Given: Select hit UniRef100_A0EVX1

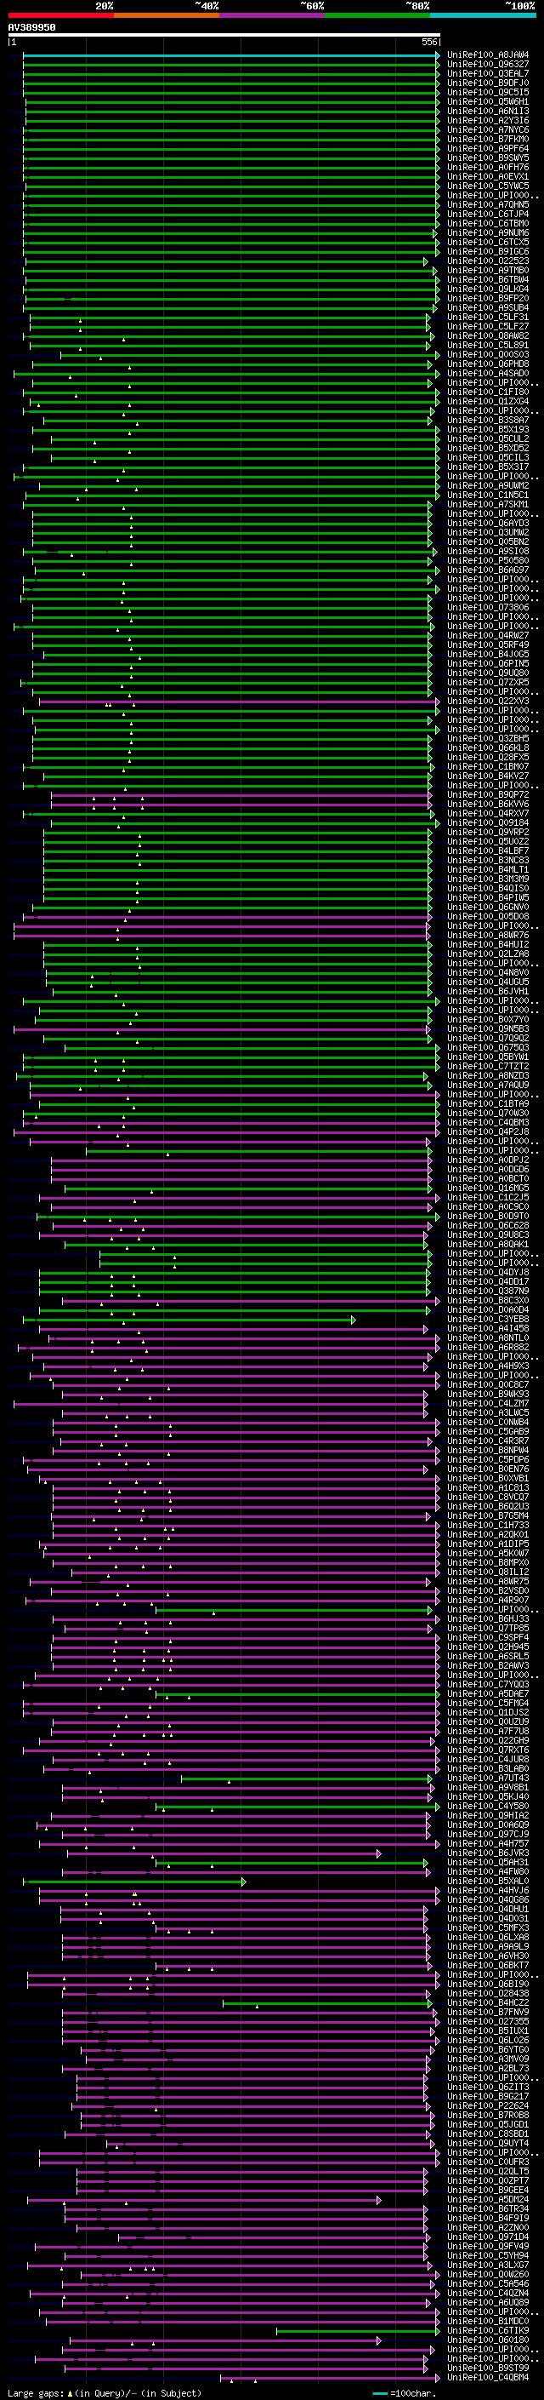Looking at the screenshot, I should [x=488, y=176].
